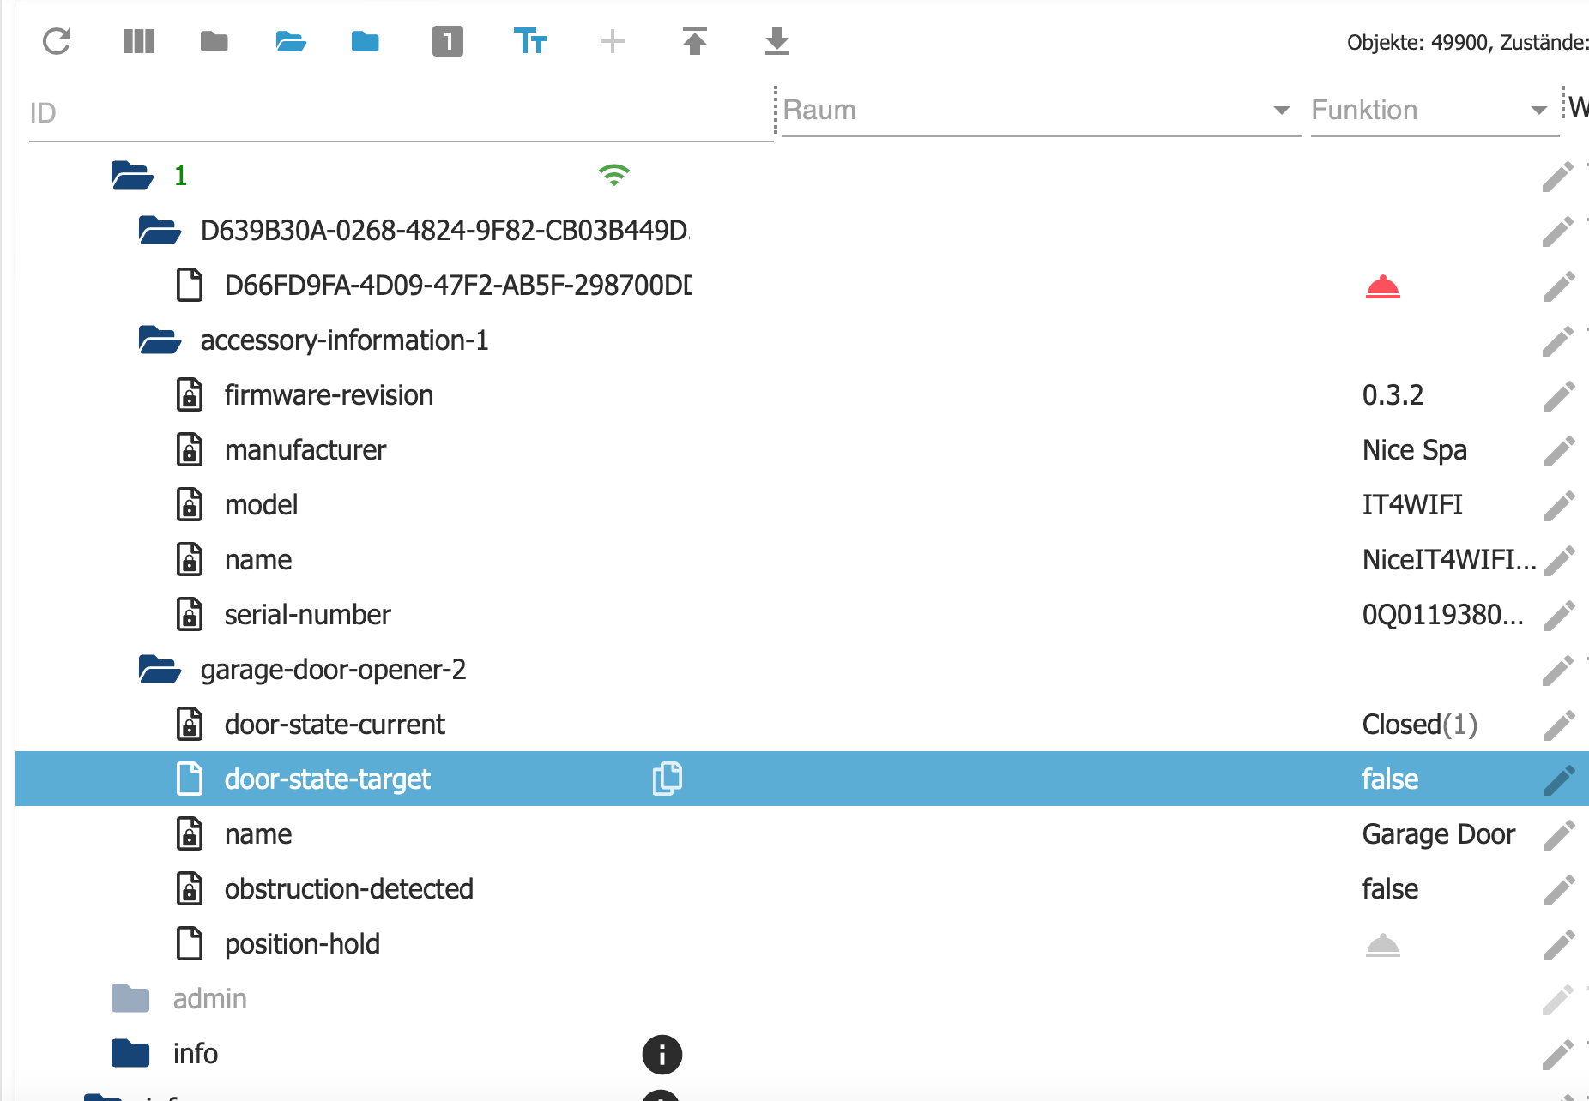The height and width of the screenshot is (1101, 1589).
Task: Edit serial-number with pencil icon
Action: point(1558,616)
